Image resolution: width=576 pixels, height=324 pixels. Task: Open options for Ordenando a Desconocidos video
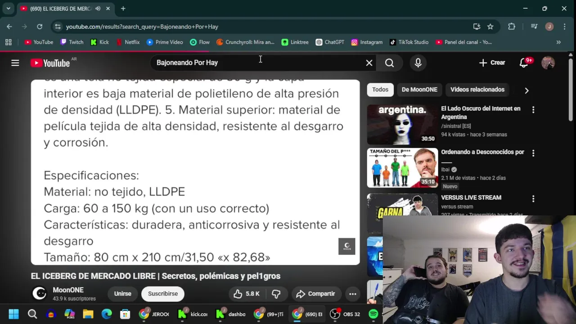tap(533, 153)
